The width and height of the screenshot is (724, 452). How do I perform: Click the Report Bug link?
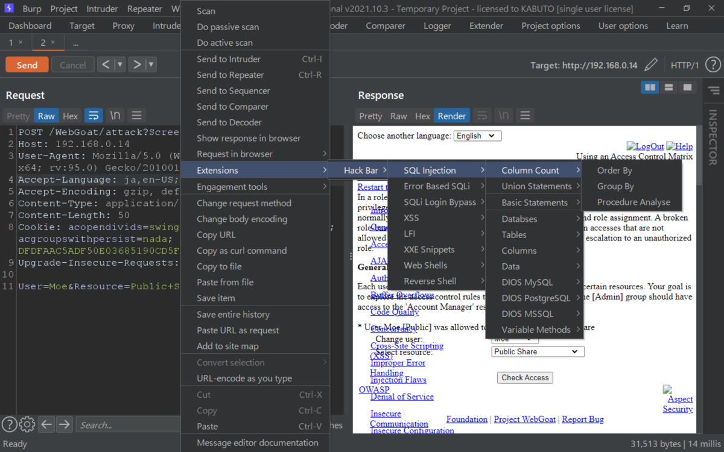(583, 419)
